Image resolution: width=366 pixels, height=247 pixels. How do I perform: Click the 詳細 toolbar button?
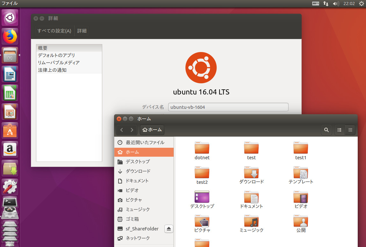(82, 31)
